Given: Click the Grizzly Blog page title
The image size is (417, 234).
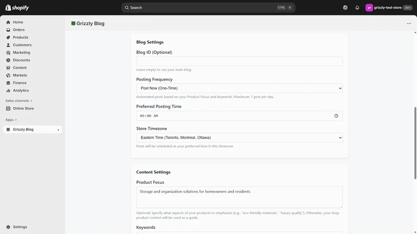Looking at the screenshot, I should pos(90,23).
